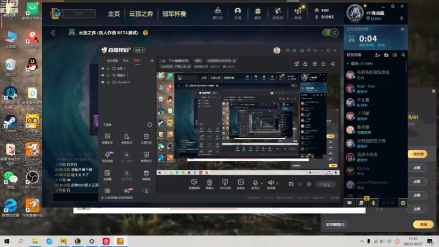Open the friends list view options icon
Screen dimensions: 439x247
point(395,55)
